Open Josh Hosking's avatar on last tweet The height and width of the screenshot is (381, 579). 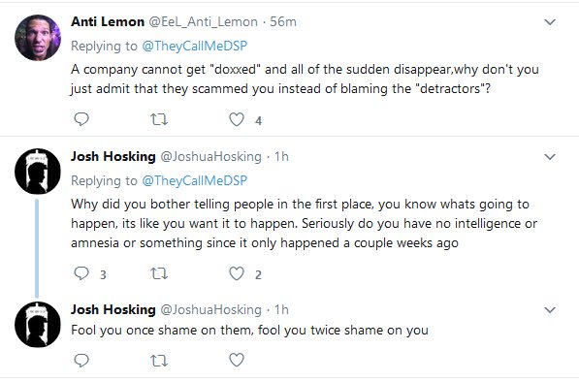click(x=38, y=325)
